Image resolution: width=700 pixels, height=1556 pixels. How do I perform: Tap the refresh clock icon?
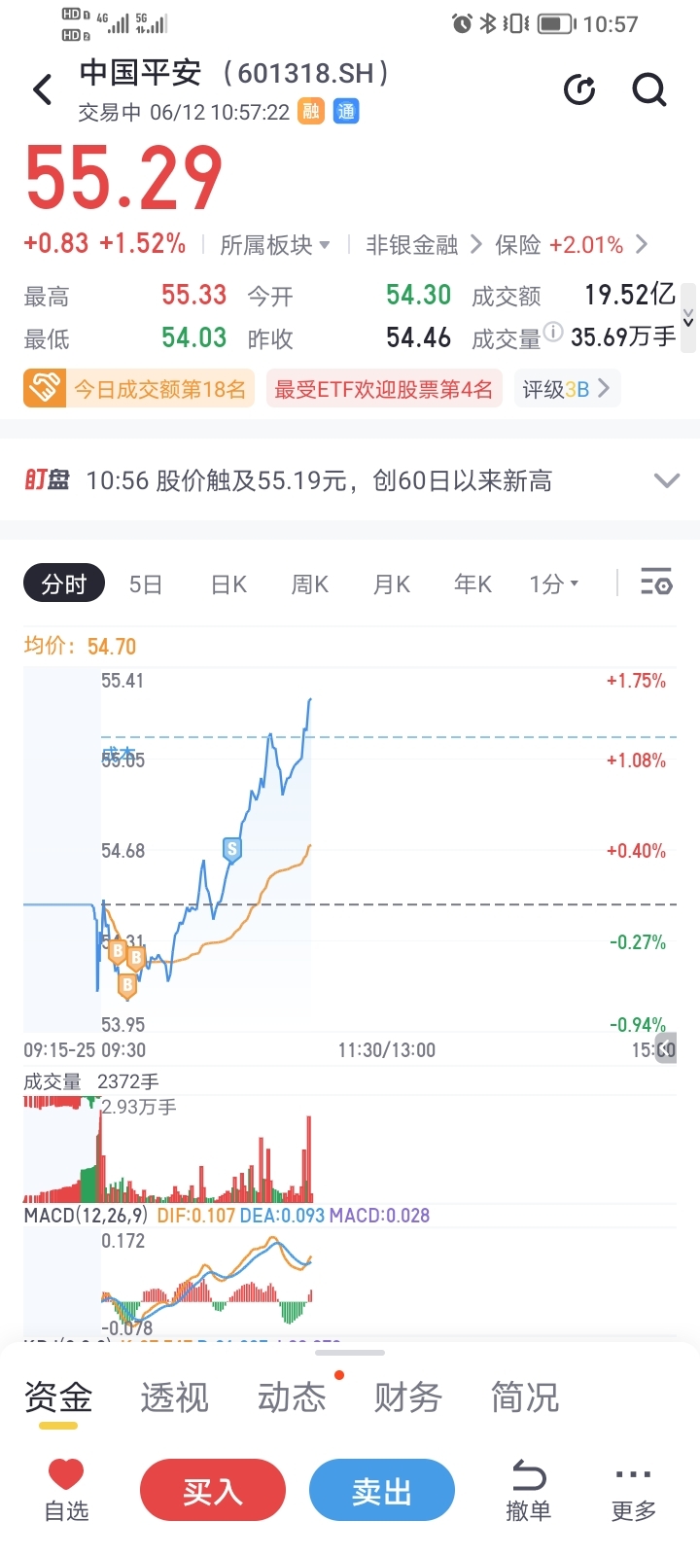pyautogui.click(x=580, y=90)
